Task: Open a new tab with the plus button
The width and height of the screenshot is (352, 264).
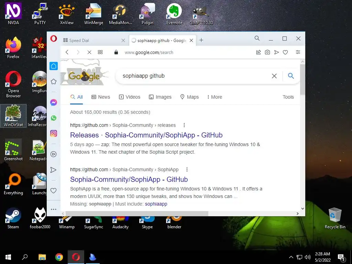Action: pyautogui.click(x=201, y=40)
